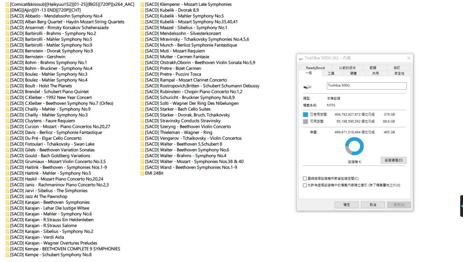Select folder icon for Comicat&kisssub Haikyuu S2

tap(8, 4)
